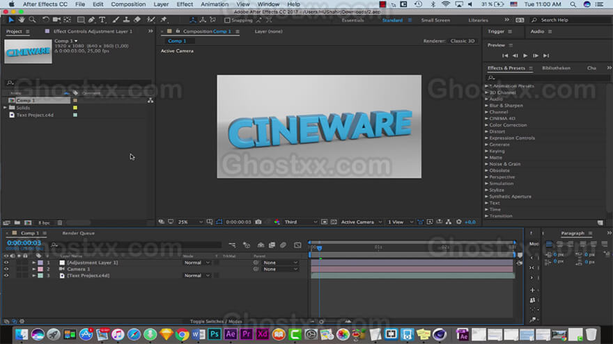
Task: Click the yellow label swatch of Solids
Action: click(x=75, y=108)
